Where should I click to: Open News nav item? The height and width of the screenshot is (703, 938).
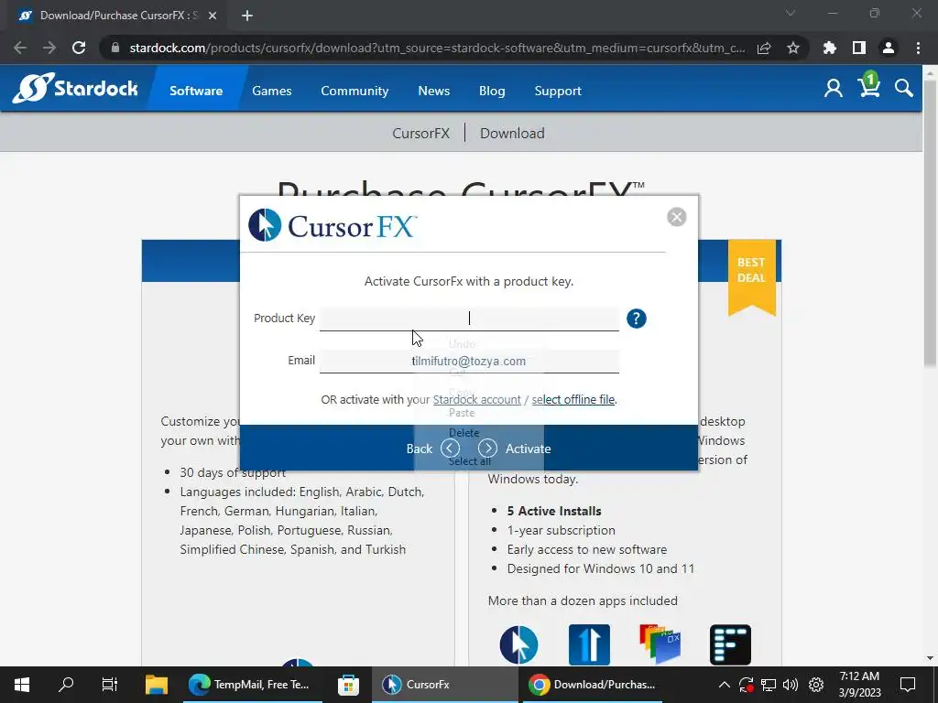[x=433, y=91]
